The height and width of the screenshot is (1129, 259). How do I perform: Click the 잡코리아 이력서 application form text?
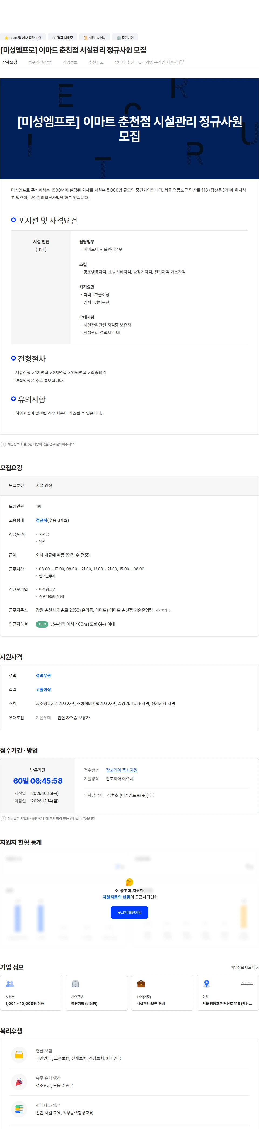coord(120,779)
